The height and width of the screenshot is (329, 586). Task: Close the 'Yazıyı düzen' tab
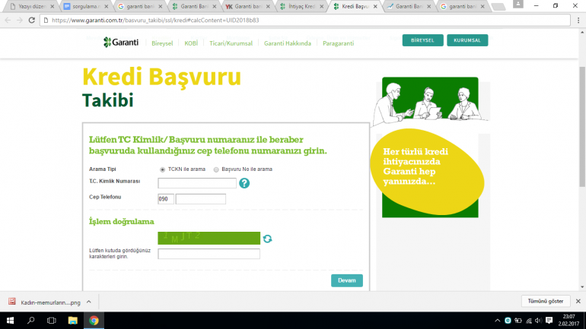tap(53, 6)
